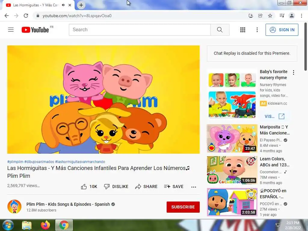Image resolution: width=308 pixels, height=231 pixels.
Task: SAVE the video to a playlist
Action: point(174,186)
